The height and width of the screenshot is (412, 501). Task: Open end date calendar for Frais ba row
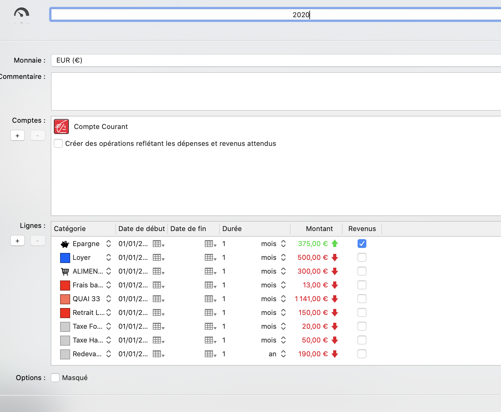(x=210, y=285)
